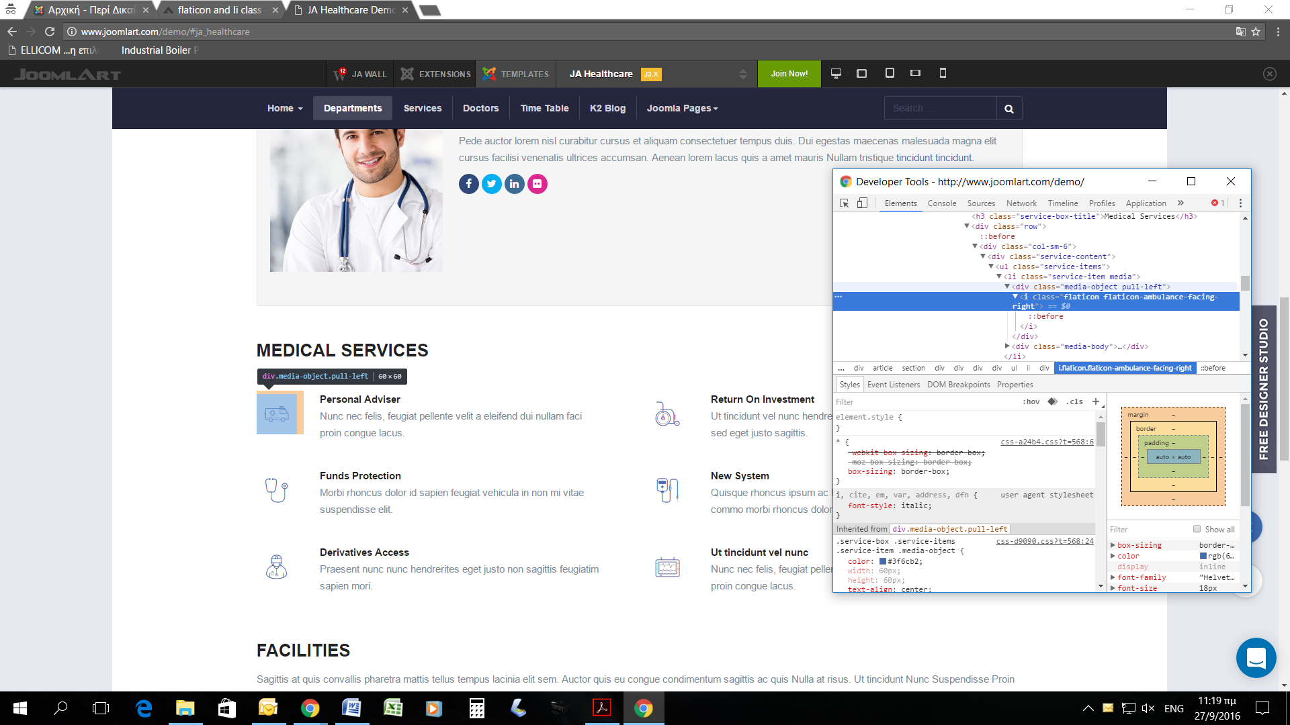Click the Windows Start button
The width and height of the screenshot is (1290, 725).
click(20, 708)
